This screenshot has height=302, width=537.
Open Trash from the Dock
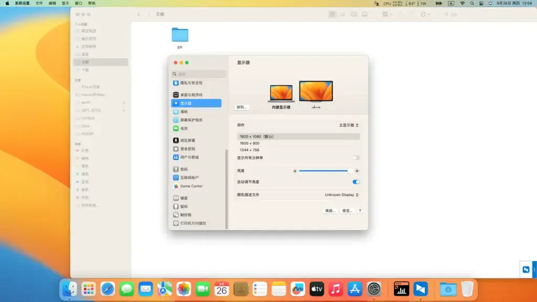click(467, 289)
